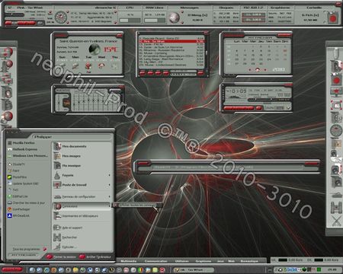Click Fermer la session button
This screenshot has width=343, height=274.
click(62, 256)
